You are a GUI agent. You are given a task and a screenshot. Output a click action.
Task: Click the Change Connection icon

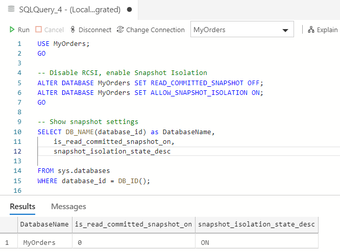tap(120, 30)
